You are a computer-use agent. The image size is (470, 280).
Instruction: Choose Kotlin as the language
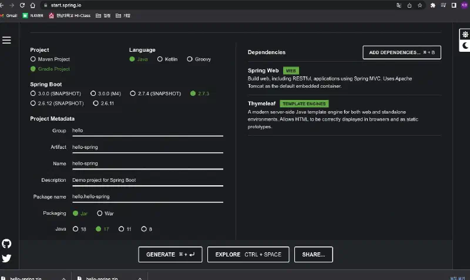click(160, 59)
